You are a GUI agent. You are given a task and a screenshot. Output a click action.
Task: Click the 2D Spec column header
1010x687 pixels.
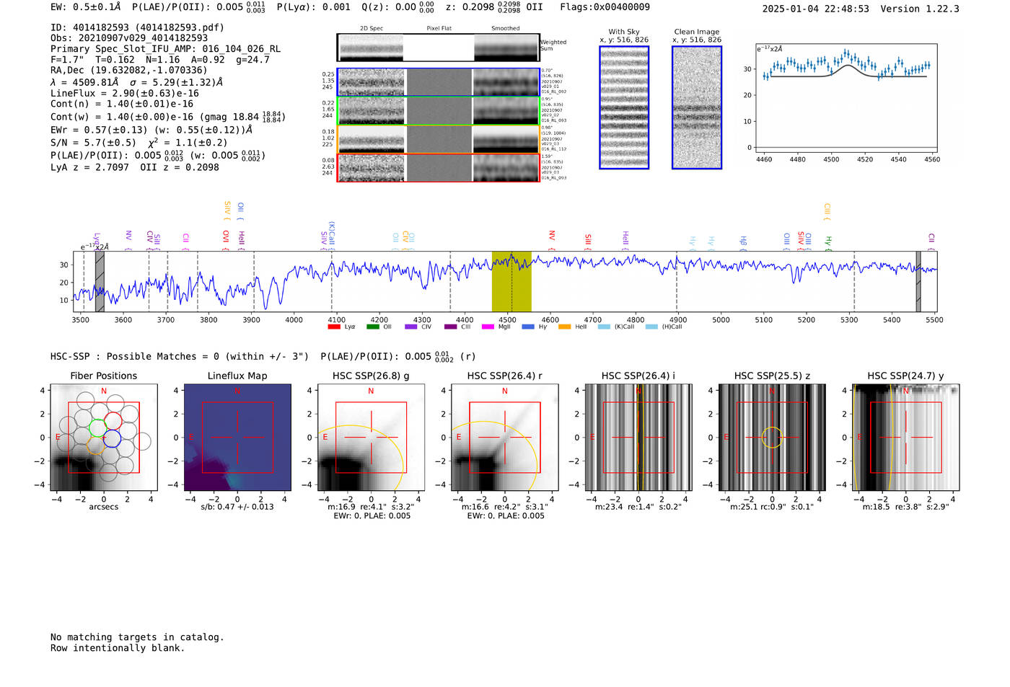(x=372, y=29)
